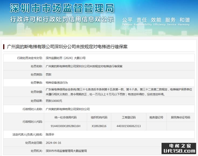Click the 统一社会信用代码 column header
Image resolution: width=198 pixels, height=156 pixels.
pyautogui.click(x=65, y=117)
